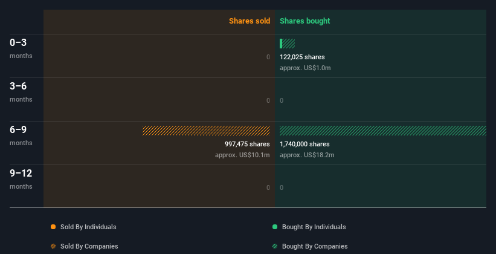
Task: Click the 997,475 shares value
Action: [x=247, y=144]
